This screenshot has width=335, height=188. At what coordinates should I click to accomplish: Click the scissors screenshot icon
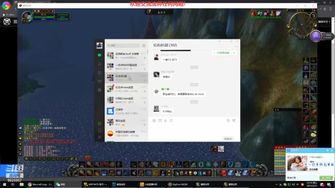(165, 121)
